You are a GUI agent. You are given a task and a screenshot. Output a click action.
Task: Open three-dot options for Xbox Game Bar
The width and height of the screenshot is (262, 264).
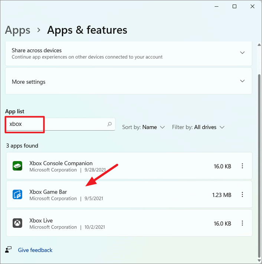(242, 194)
